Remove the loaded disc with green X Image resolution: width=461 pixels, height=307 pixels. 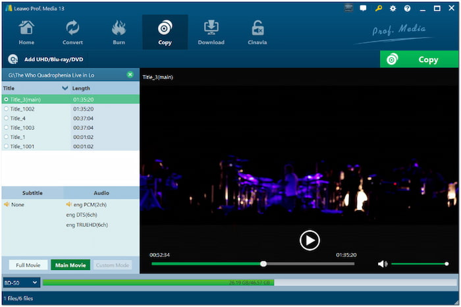pos(130,75)
